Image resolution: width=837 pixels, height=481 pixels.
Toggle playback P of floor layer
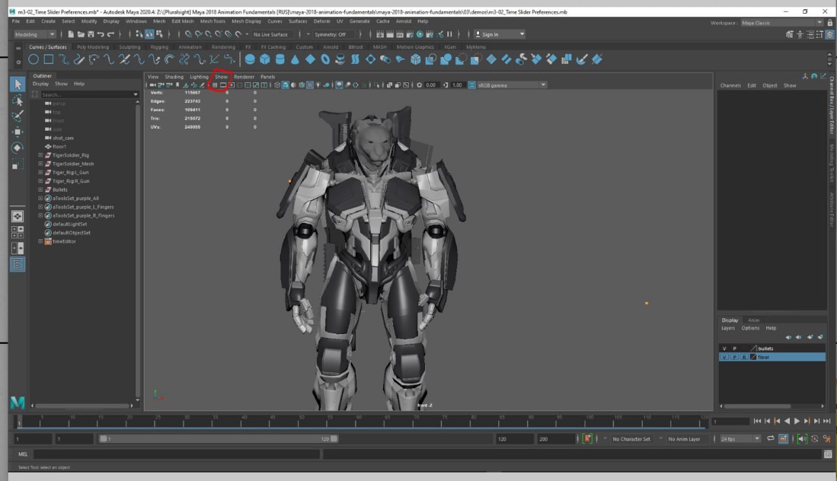pos(734,357)
